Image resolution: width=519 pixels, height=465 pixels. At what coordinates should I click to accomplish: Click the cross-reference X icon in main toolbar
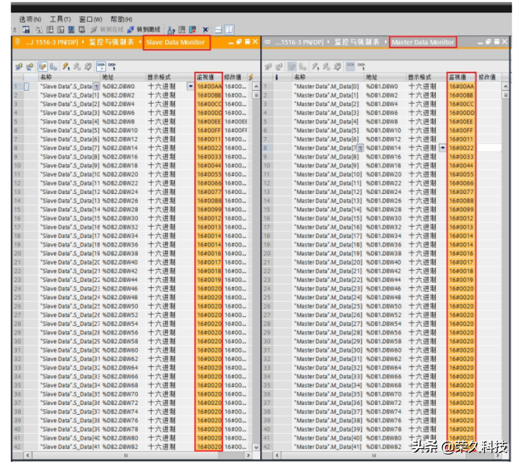click(x=205, y=30)
